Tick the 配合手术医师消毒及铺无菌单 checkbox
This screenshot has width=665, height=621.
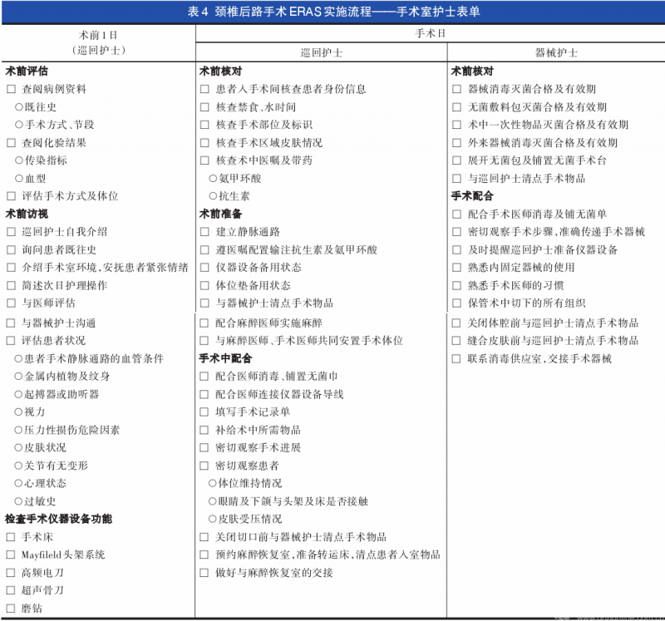(456, 214)
